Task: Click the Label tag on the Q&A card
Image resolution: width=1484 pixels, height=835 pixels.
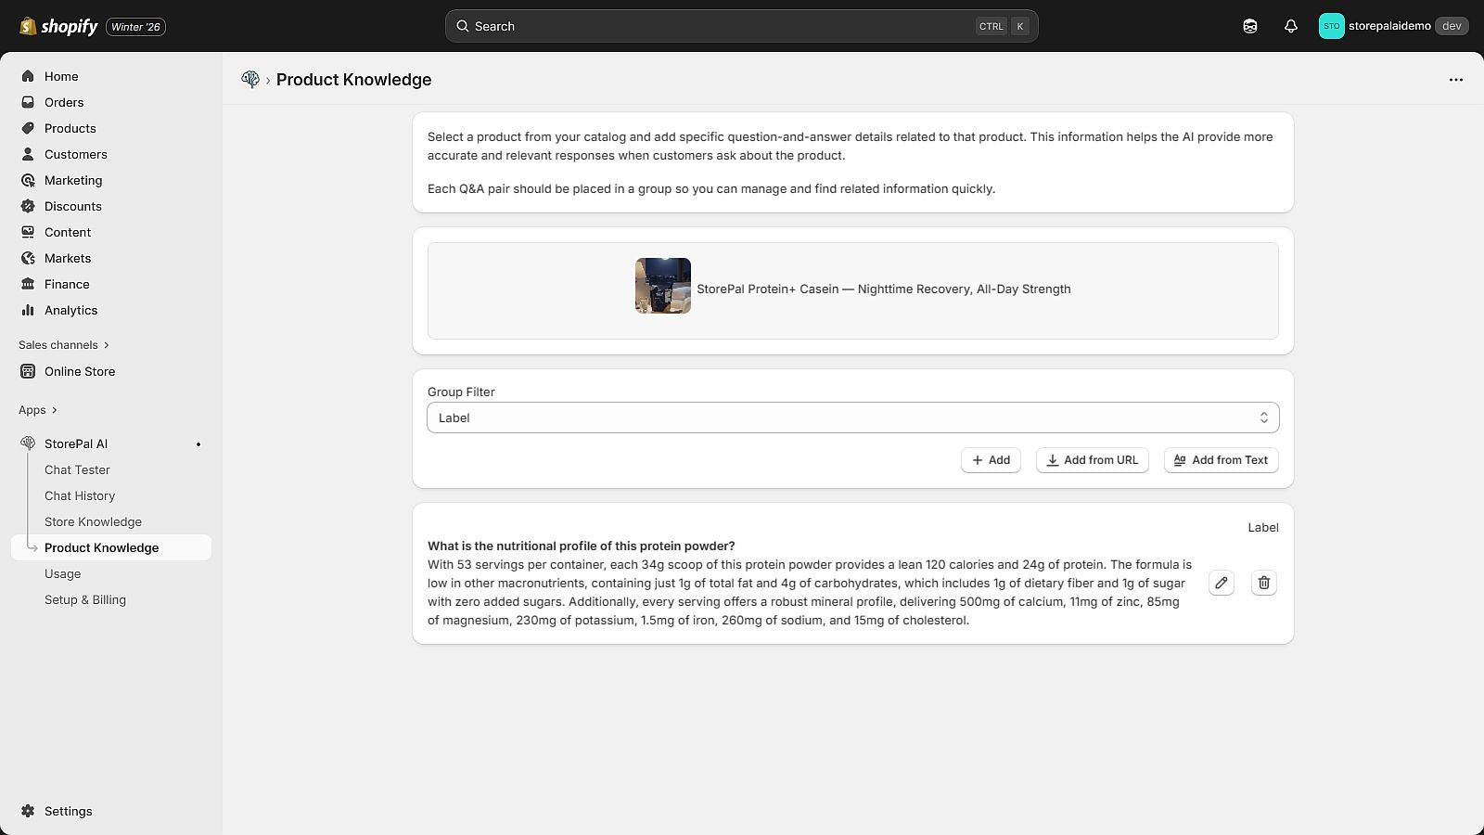Action: coord(1263,527)
